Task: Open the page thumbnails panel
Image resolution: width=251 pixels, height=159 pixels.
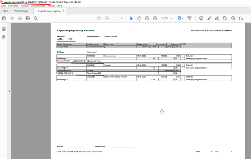Action: tap(4, 29)
